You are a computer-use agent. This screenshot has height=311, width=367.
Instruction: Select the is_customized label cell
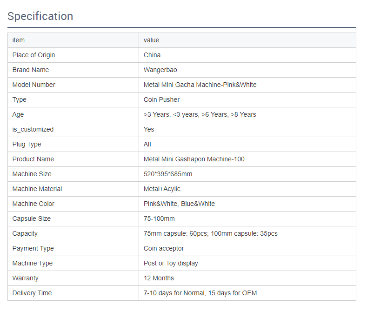pyautogui.click(x=33, y=129)
